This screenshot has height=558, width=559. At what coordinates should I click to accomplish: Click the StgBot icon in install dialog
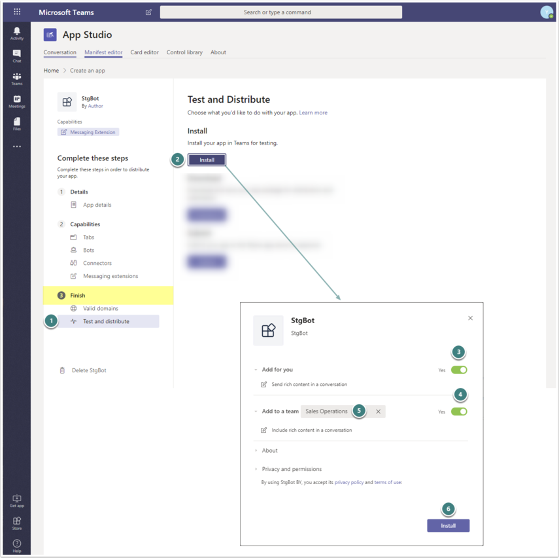click(x=269, y=330)
